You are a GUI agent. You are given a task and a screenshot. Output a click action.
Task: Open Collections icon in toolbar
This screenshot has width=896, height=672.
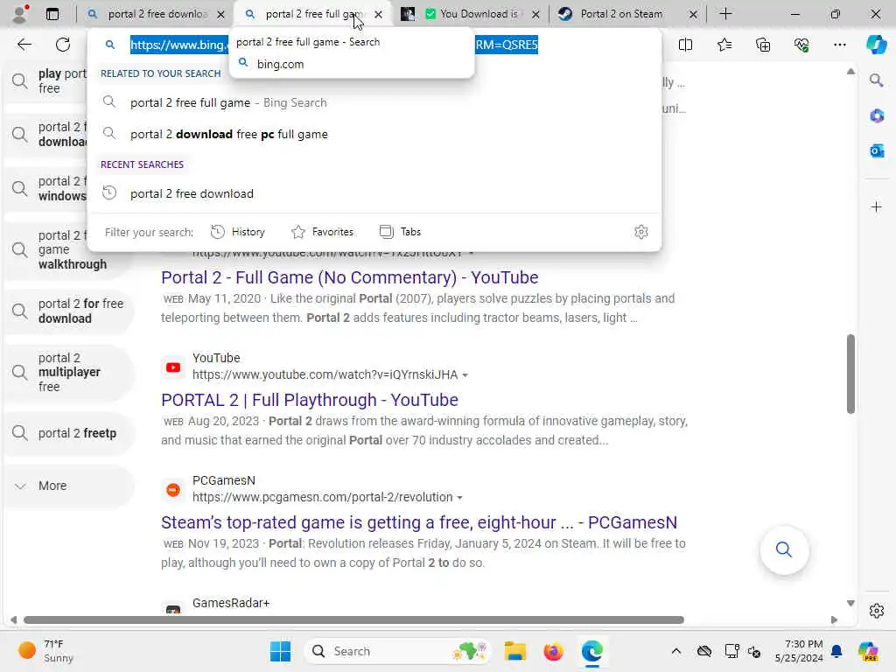[x=763, y=45]
